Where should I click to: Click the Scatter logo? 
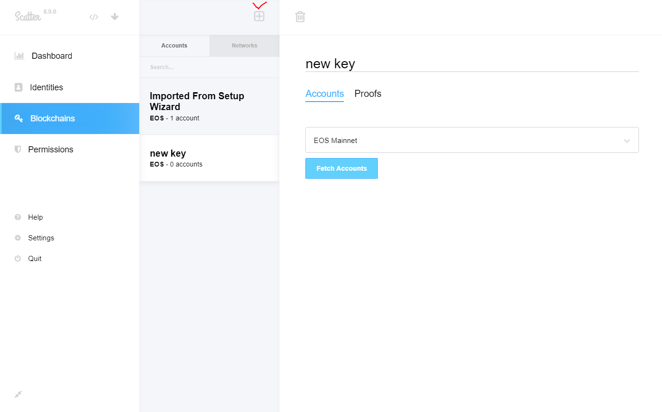(x=28, y=16)
